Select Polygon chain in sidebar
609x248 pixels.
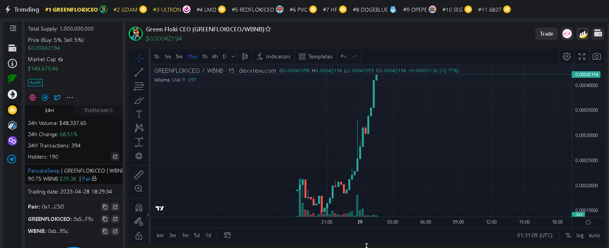[x=12, y=140]
